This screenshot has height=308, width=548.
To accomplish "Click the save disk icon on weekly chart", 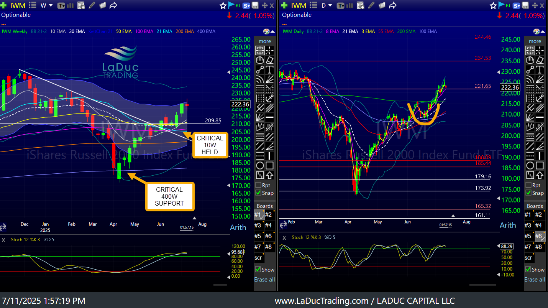I will pos(255,5).
